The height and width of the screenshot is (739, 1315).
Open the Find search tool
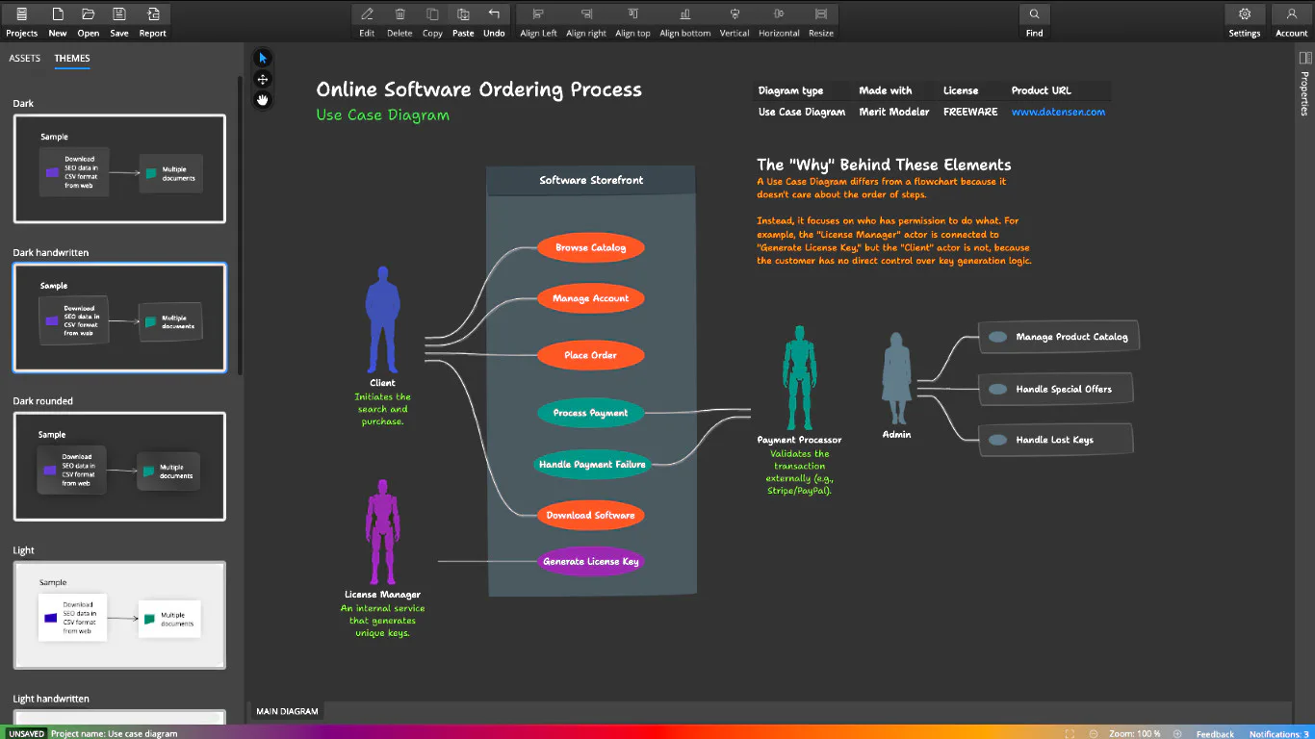click(x=1034, y=21)
